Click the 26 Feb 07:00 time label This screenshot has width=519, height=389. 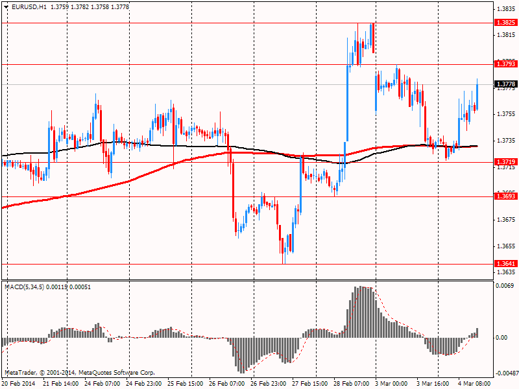tap(227, 384)
